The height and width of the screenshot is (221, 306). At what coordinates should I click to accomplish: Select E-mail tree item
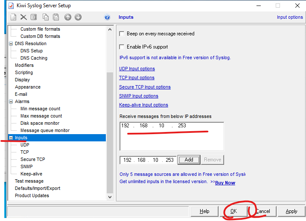pos(21,94)
